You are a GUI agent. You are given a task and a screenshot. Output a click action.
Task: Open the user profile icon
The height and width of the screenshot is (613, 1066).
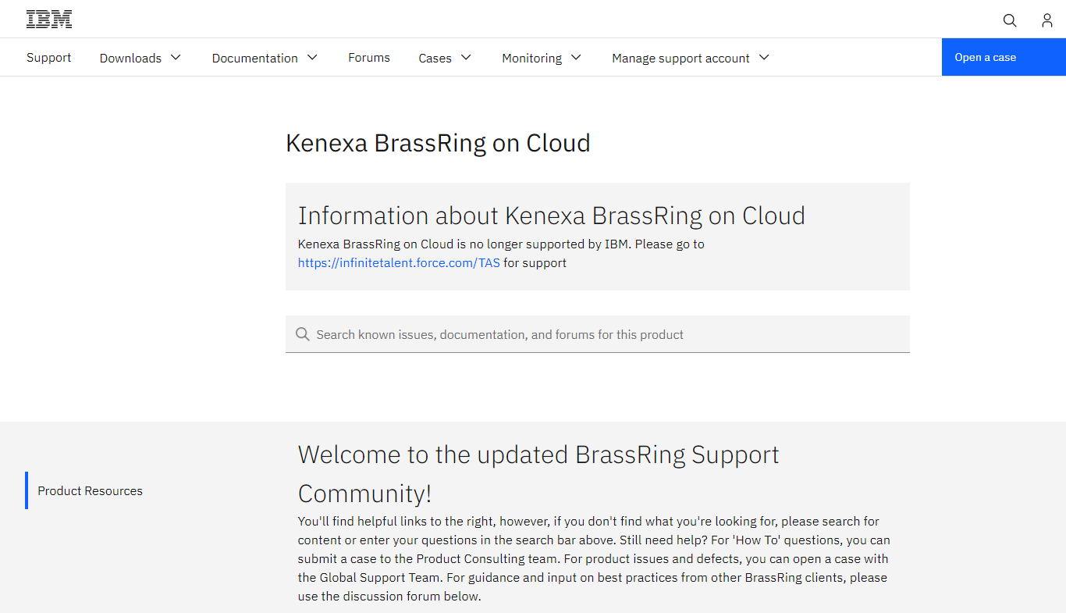(1047, 20)
